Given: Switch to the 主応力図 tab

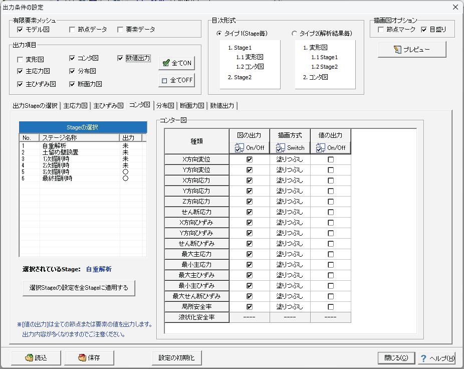Looking at the screenshot, I should 76,105.
